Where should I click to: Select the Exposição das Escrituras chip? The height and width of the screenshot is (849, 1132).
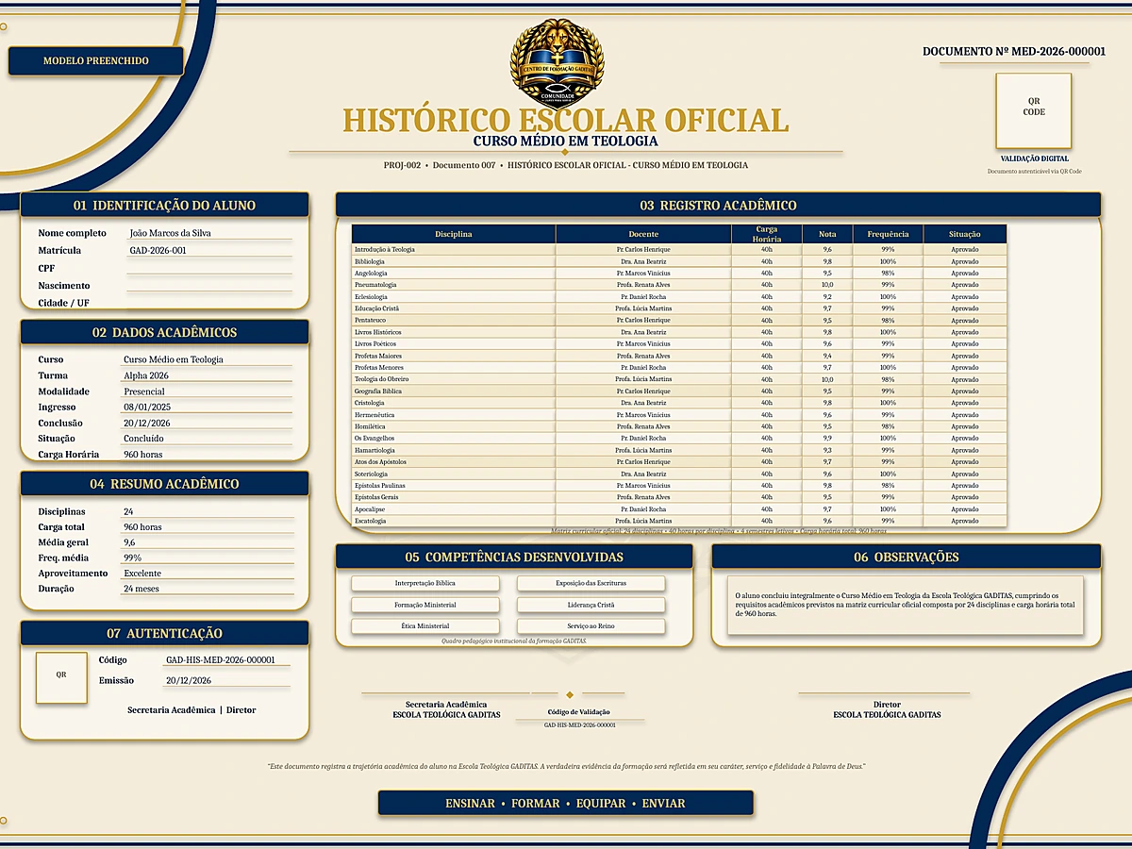591,583
